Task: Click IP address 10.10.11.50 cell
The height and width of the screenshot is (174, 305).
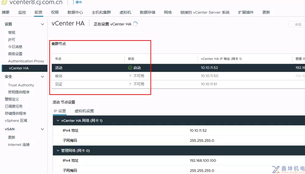Action: point(210,76)
